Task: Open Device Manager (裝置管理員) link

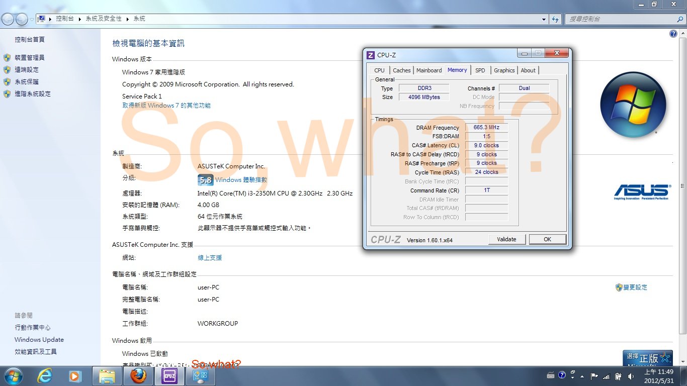Action: [30, 58]
